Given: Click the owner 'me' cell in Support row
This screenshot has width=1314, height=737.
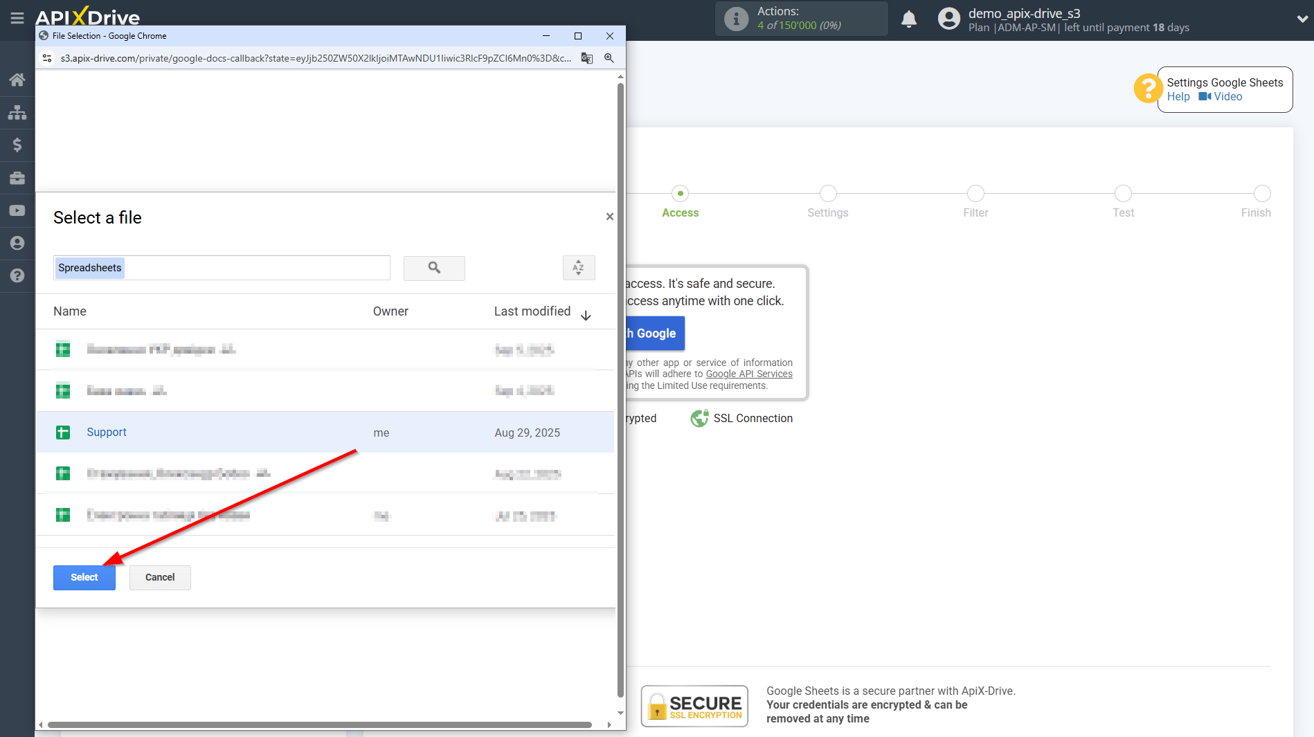Looking at the screenshot, I should [x=381, y=433].
